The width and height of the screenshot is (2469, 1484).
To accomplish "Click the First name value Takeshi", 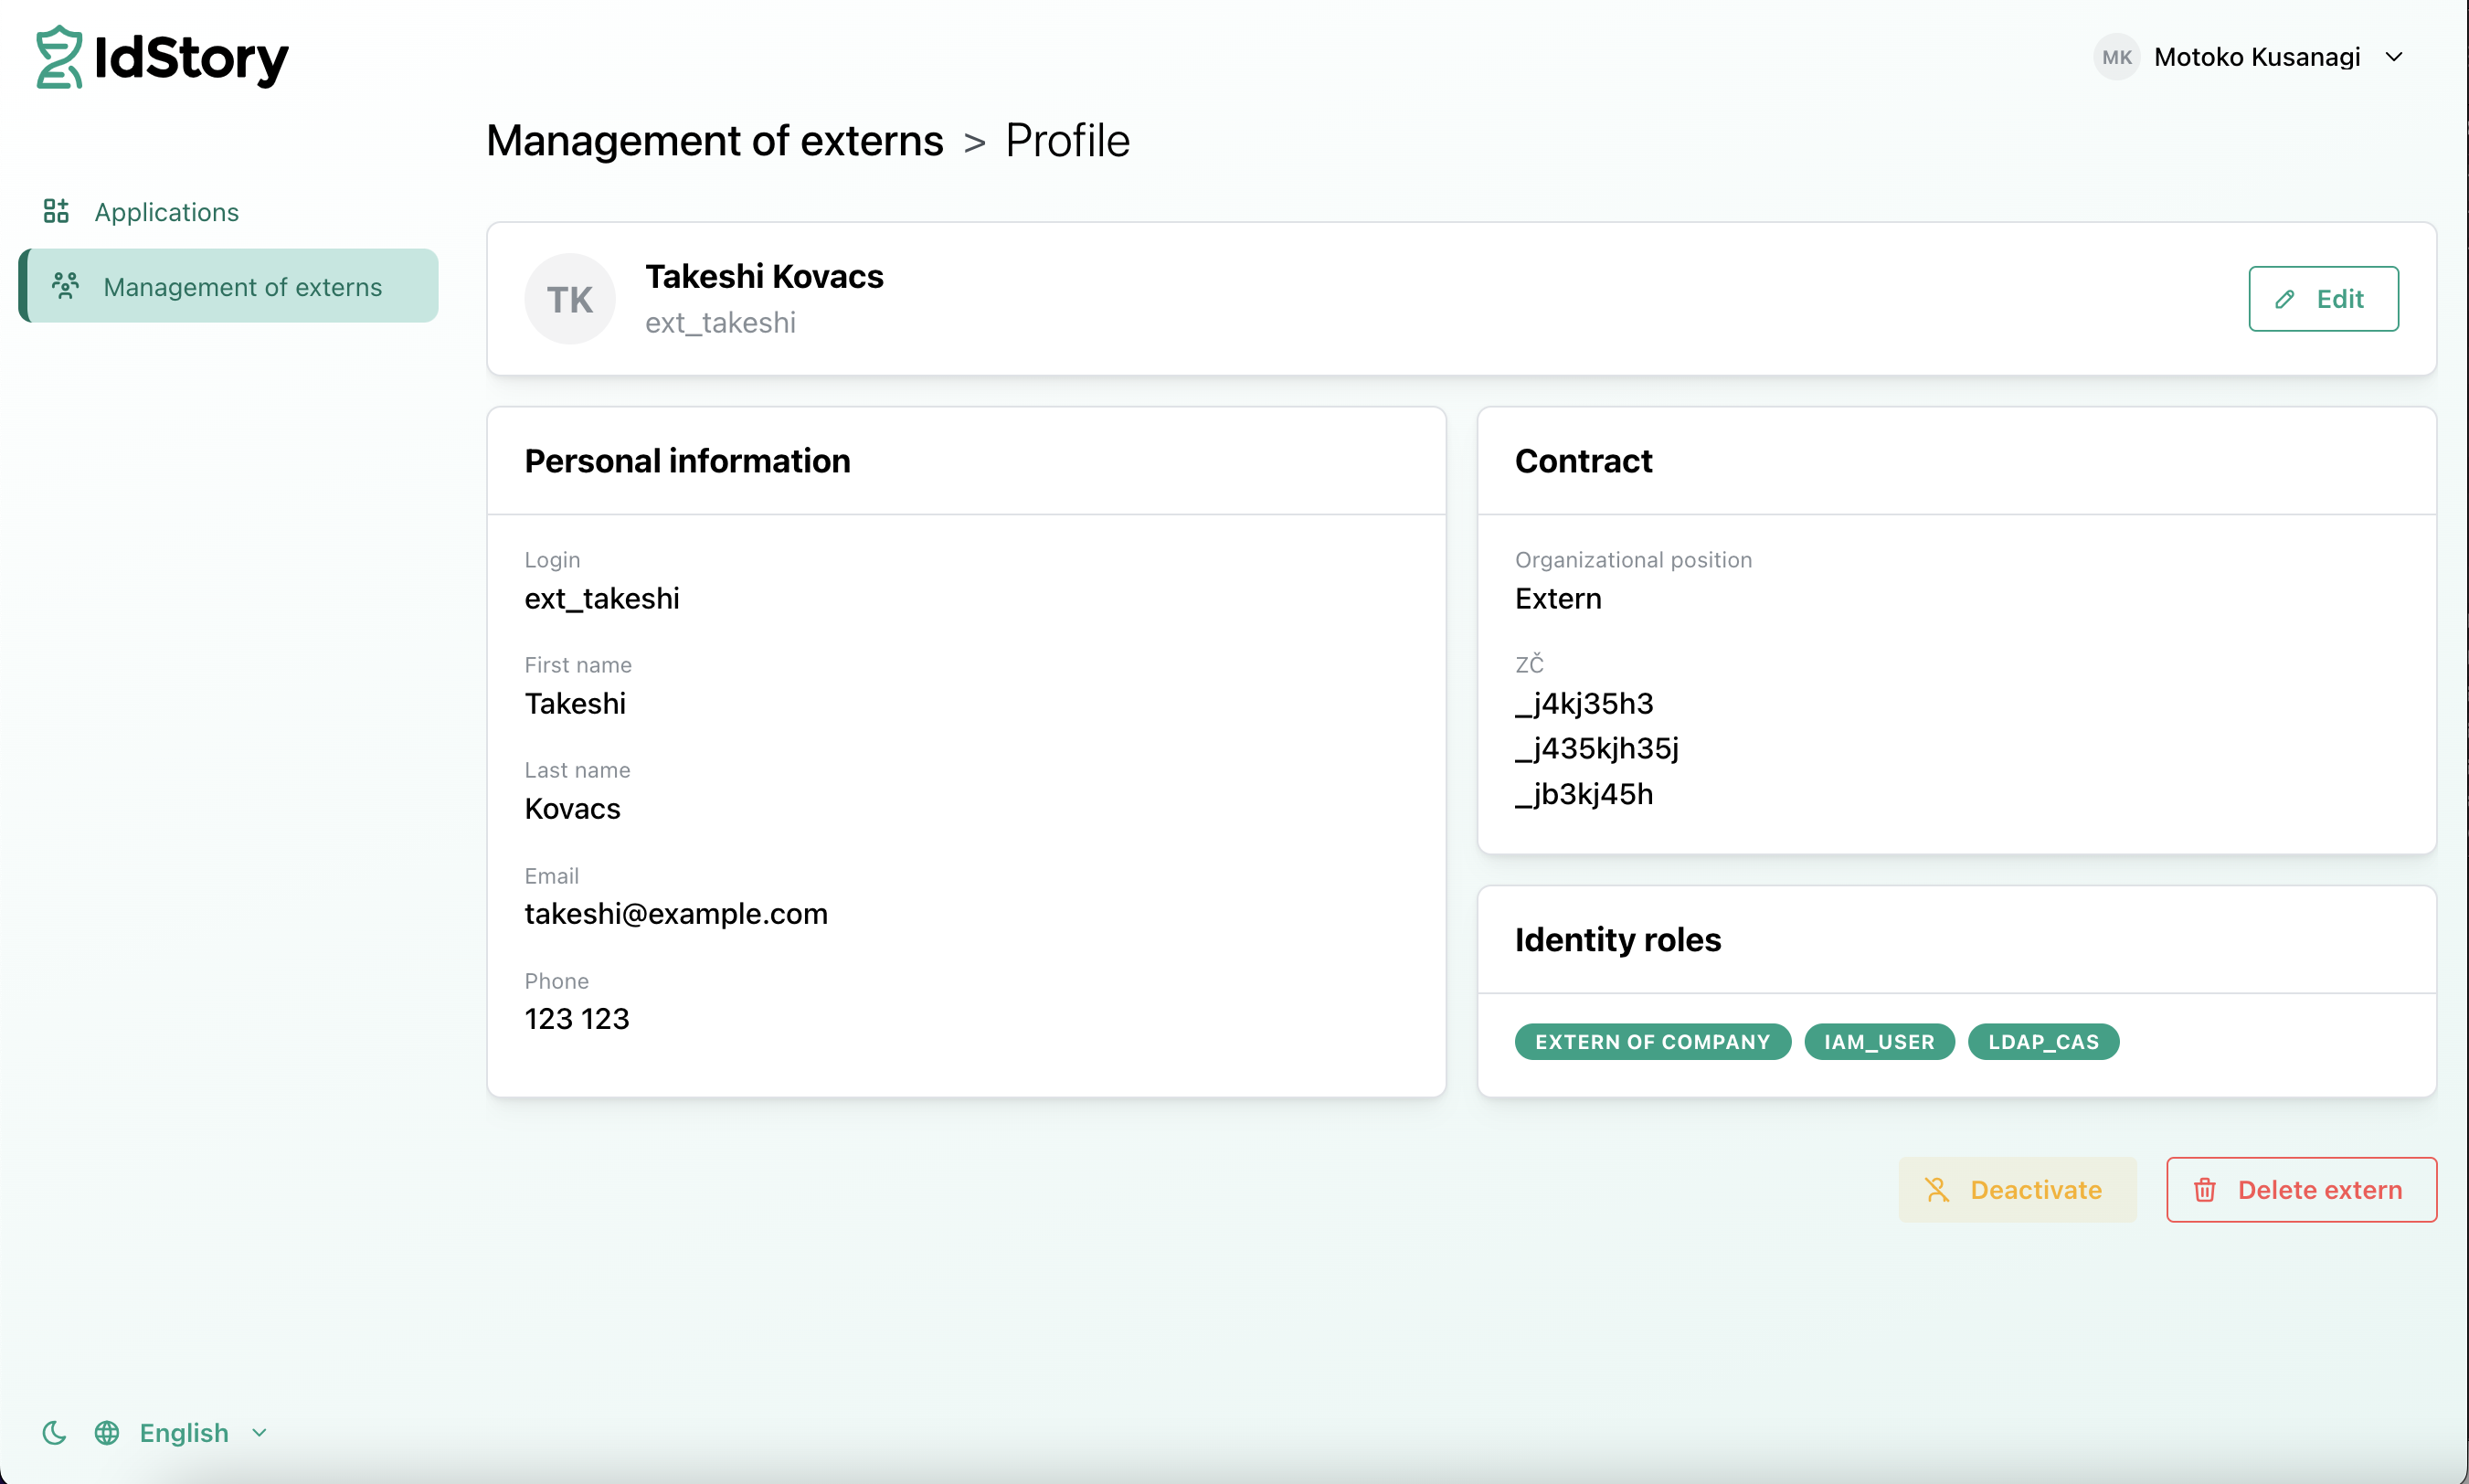I will pyautogui.click(x=575, y=704).
